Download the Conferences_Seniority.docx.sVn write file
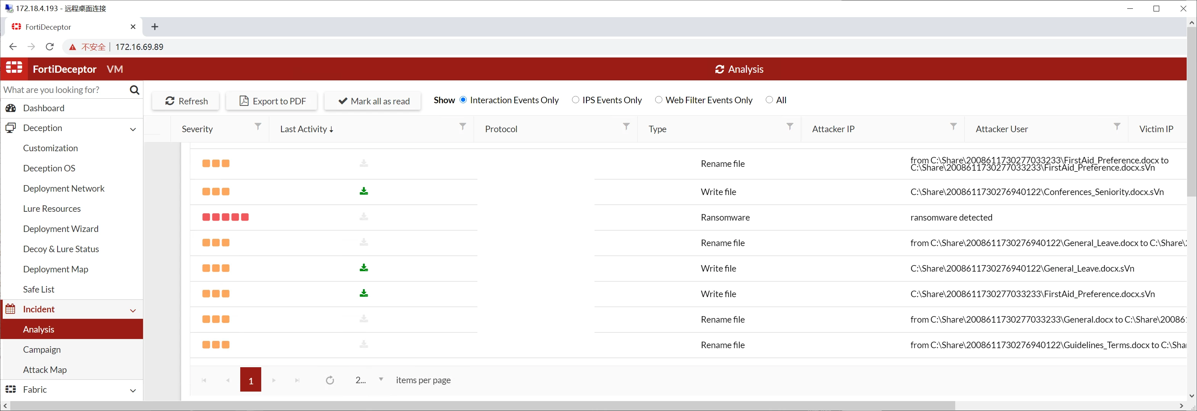 point(364,191)
